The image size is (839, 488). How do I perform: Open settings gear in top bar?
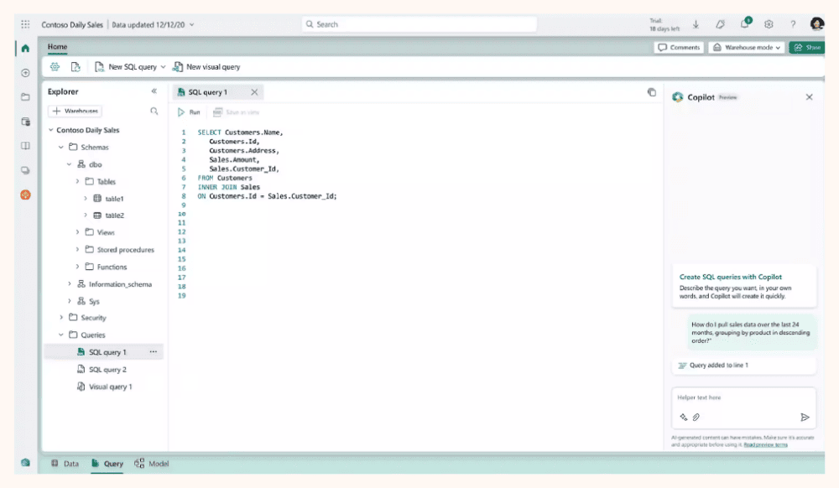pos(769,24)
